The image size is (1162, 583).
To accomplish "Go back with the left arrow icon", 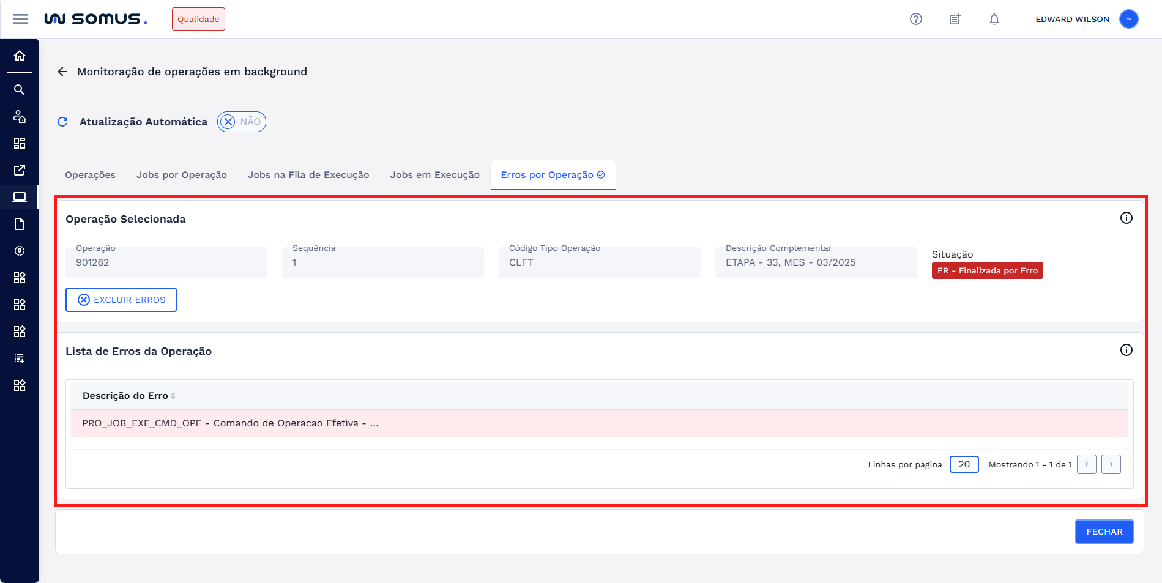I will click(63, 72).
